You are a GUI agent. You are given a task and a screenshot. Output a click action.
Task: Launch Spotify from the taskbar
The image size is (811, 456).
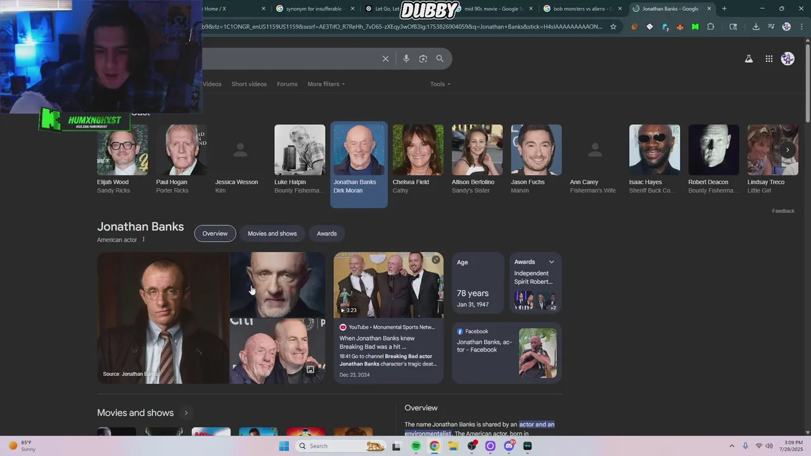click(x=416, y=446)
